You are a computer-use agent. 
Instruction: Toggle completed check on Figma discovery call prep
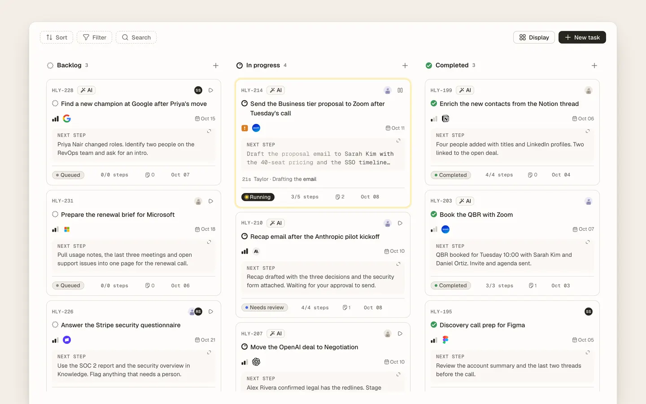pyautogui.click(x=434, y=325)
